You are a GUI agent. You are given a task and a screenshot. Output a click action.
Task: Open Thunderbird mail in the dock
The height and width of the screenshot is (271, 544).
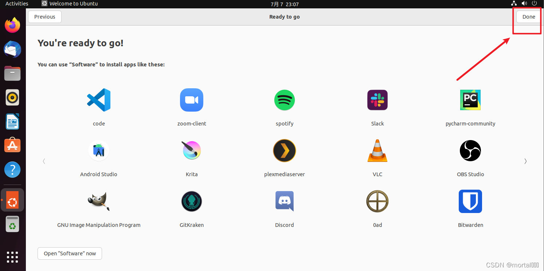(x=12, y=49)
